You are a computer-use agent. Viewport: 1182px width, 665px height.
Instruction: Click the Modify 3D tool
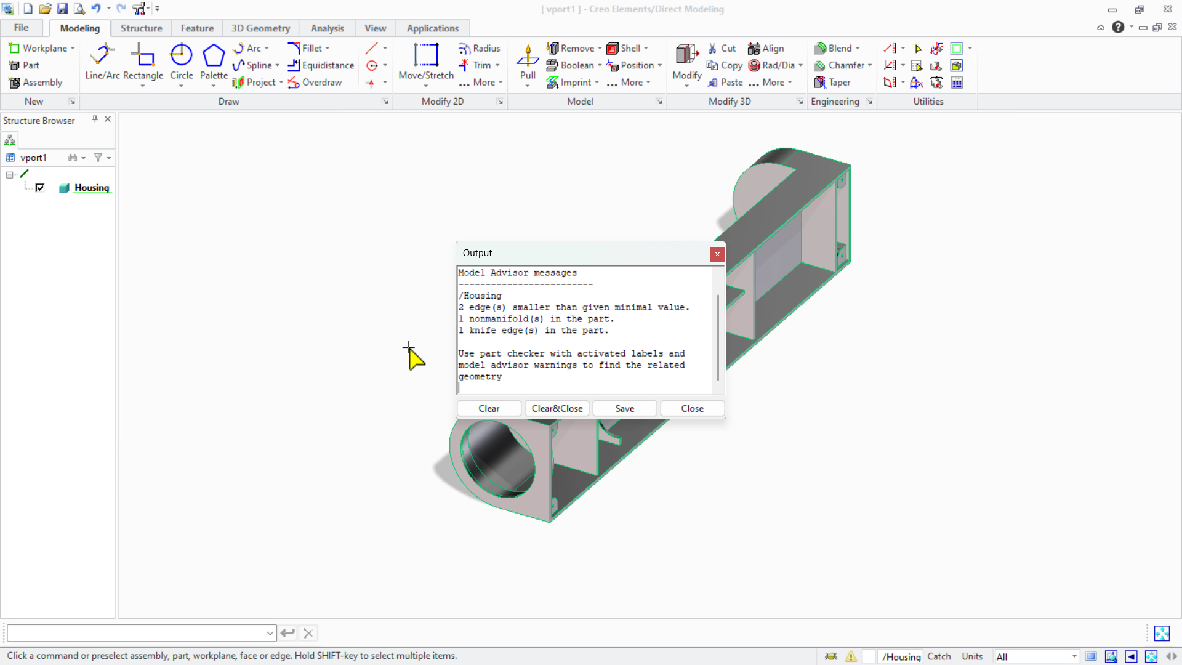(687, 62)
